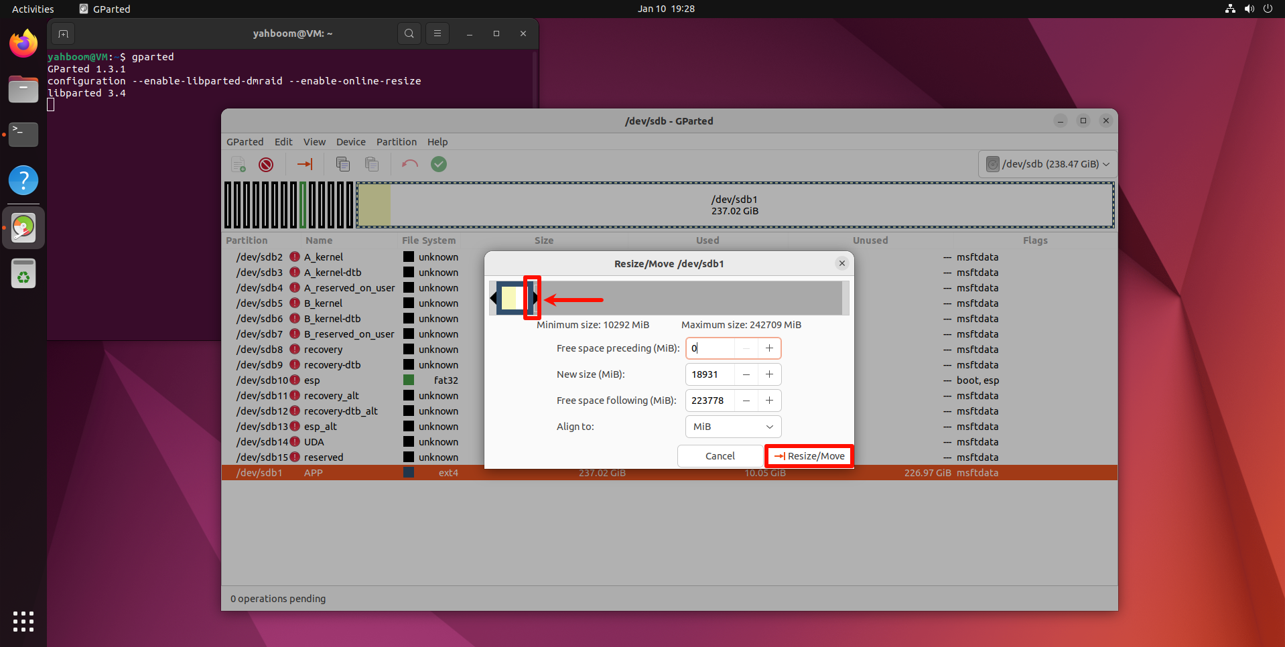
Task: Open the /dev/sdb device selector dropdown
Action: click(x=1049, y=164)
